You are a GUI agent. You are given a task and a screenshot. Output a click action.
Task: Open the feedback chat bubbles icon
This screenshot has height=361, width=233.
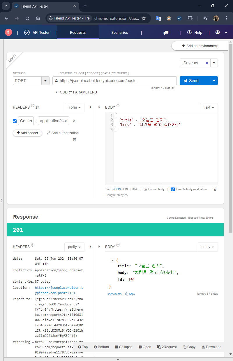pyautogui.click(x=166, y=33)
